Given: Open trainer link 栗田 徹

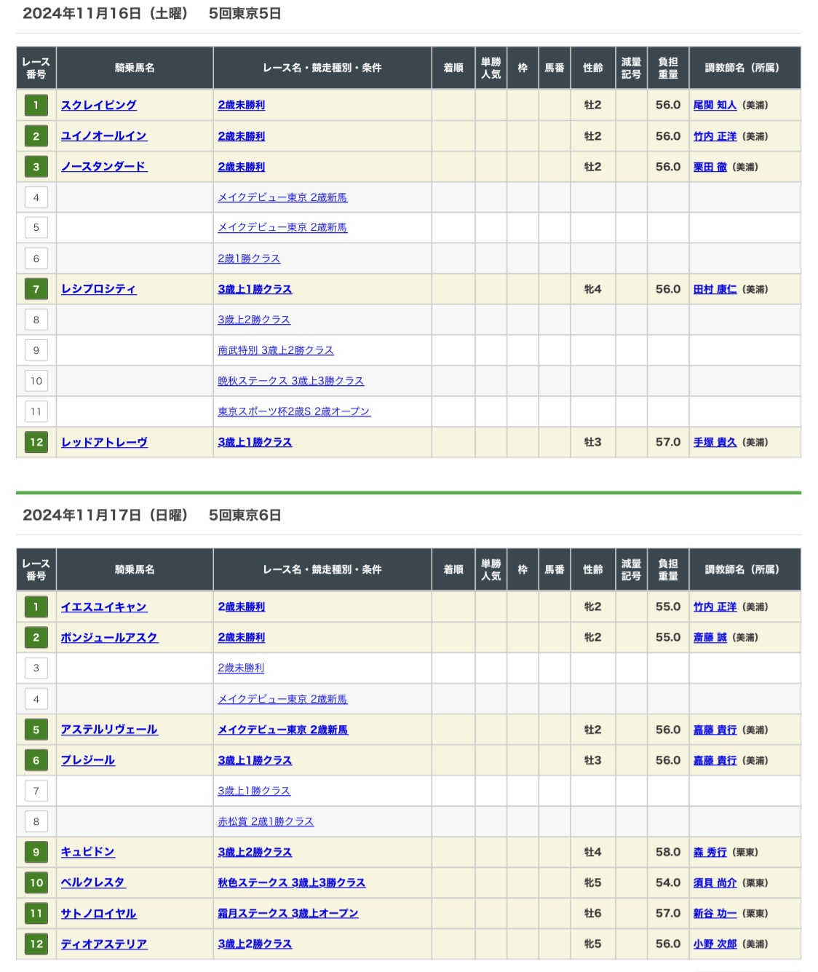Looking at the screenshot, I should [710, 167].
